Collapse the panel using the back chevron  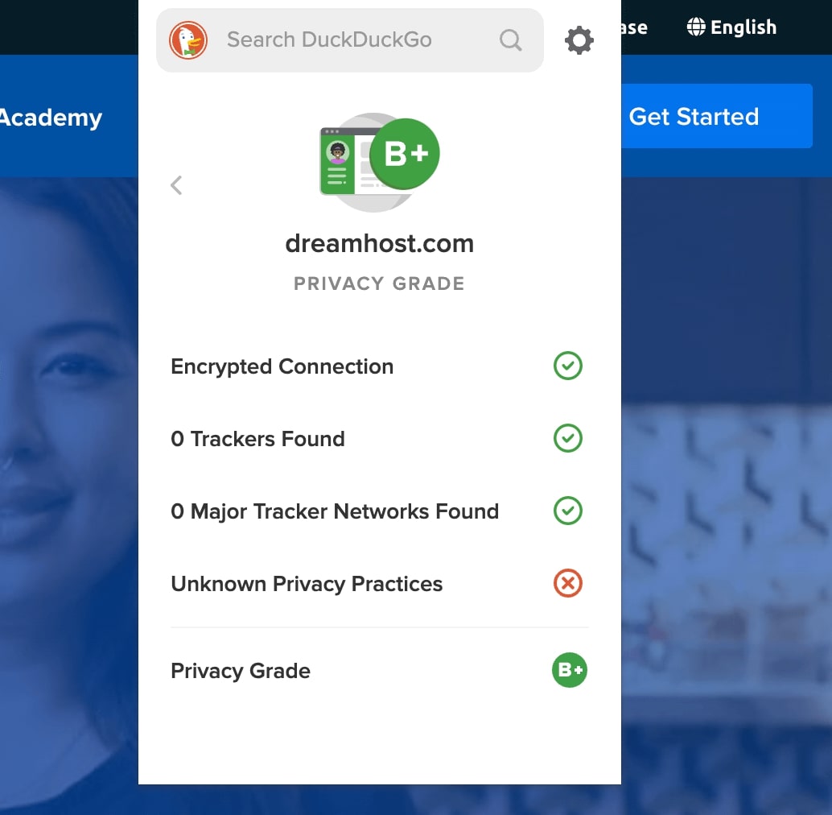[176, 184]
